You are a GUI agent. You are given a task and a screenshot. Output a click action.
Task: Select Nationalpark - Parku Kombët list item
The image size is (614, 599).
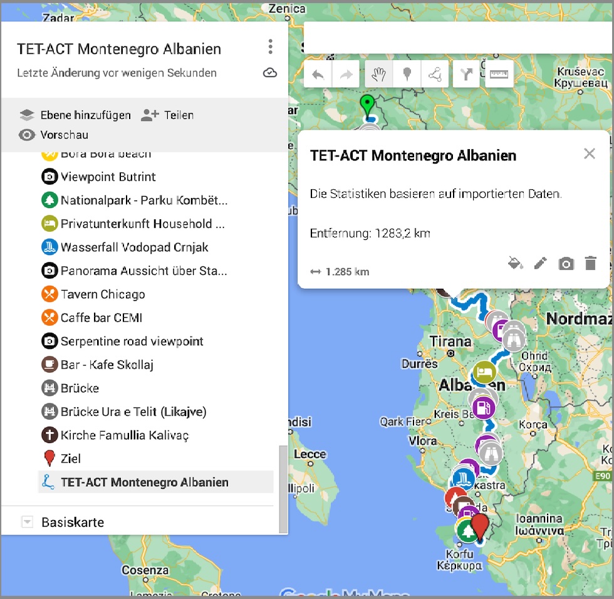157,201
